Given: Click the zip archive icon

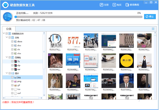Looking at the screenshot, I should (x=15, y=65).
